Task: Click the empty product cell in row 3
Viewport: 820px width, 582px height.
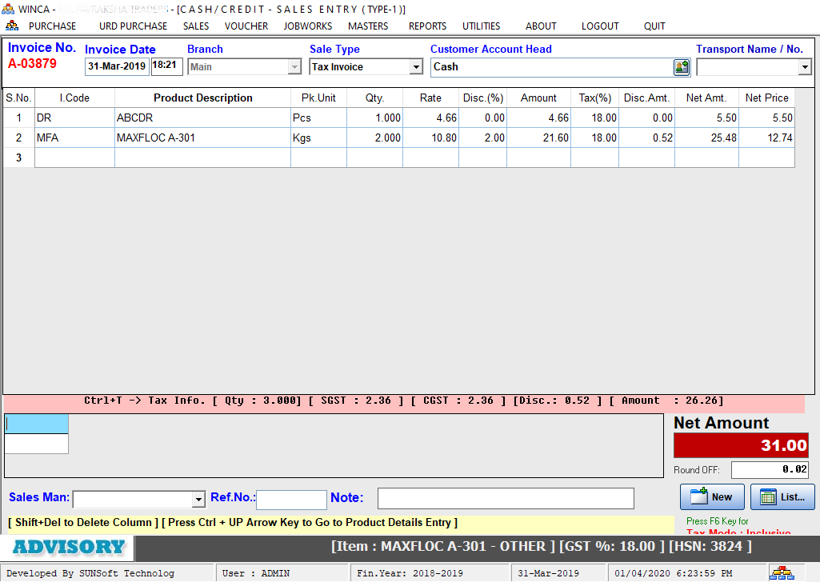Action: pos(203,157)
